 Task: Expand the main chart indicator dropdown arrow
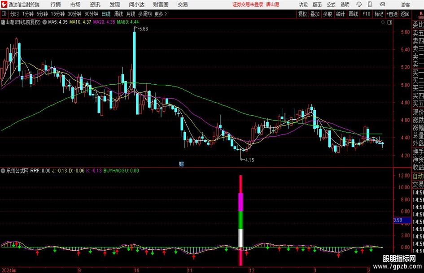click(x=44, y=22)
